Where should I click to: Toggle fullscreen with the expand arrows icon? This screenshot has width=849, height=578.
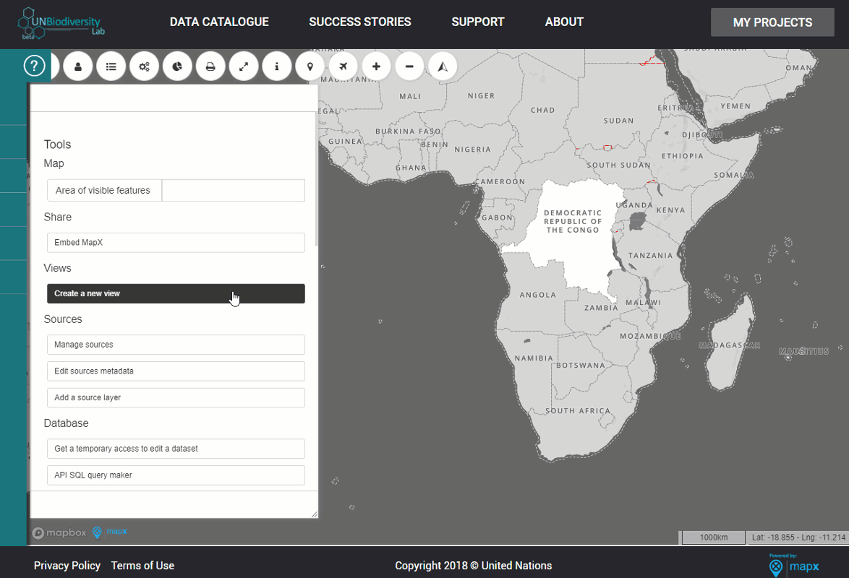tap(244, 66)
